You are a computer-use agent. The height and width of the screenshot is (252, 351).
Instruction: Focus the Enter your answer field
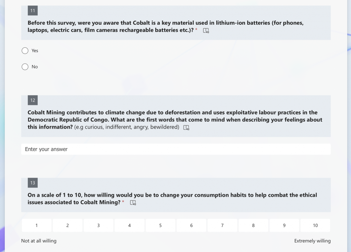click(176, 149)
